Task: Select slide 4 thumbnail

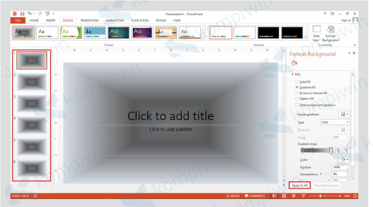Action: point(32,125)
